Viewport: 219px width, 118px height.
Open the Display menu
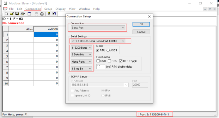pyautogui.click(x=60, y=9)
